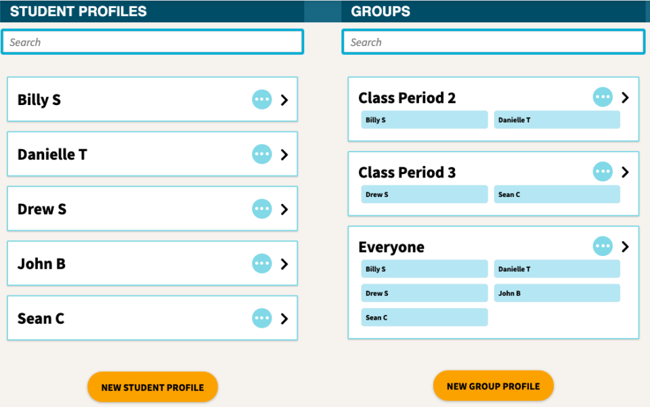650x407 pixels.
Task: Expand Class Period 2 group chevron
Action: (625, 98)
